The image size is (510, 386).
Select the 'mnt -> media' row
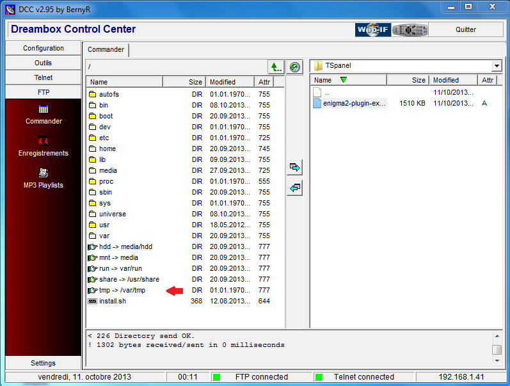186,258
